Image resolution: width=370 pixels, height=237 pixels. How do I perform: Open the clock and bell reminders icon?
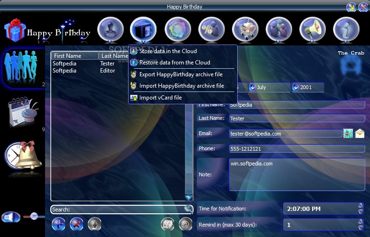click(23, 155)
